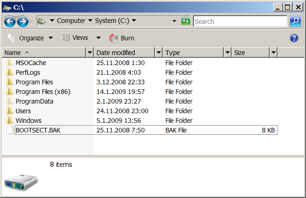Click the Refresh icon in address bar
The image size is (306, 198).
(x=186, y=21)
